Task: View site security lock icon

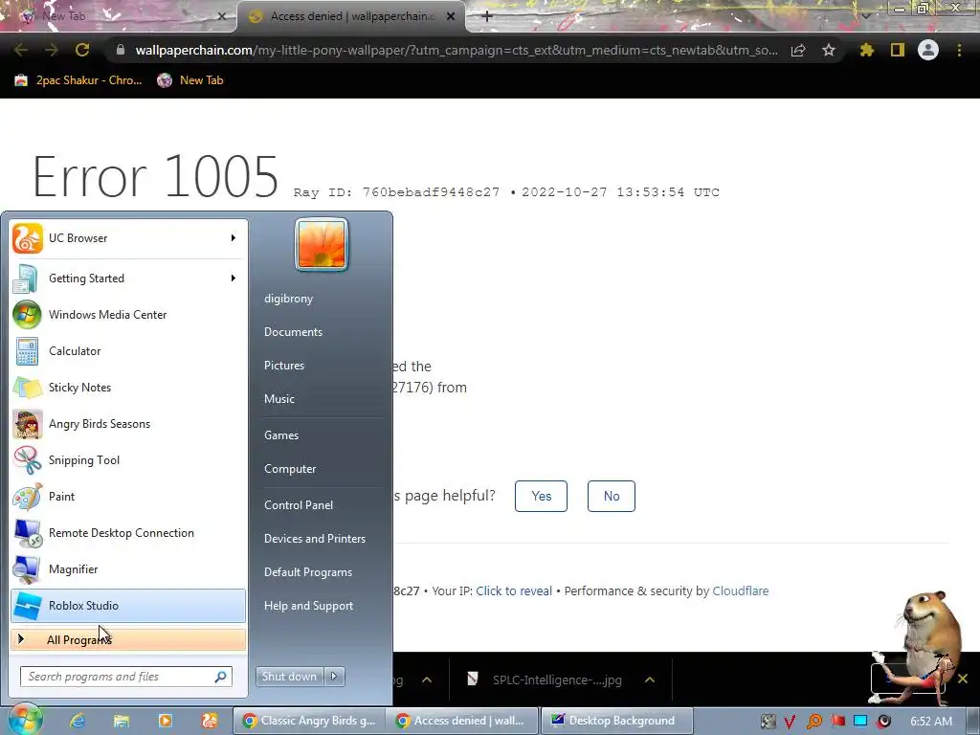Action: pyautogui.click(x=121, y=50)
